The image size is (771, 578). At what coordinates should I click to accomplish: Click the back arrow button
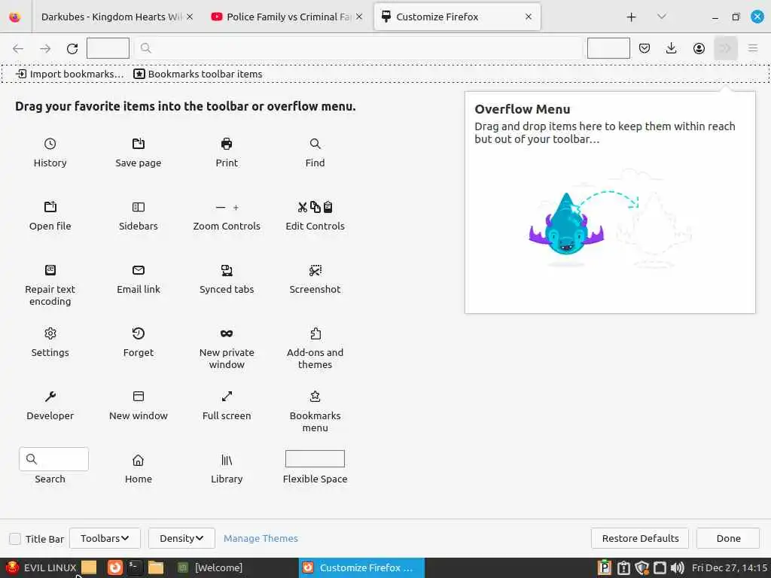[x=18, y=48]
